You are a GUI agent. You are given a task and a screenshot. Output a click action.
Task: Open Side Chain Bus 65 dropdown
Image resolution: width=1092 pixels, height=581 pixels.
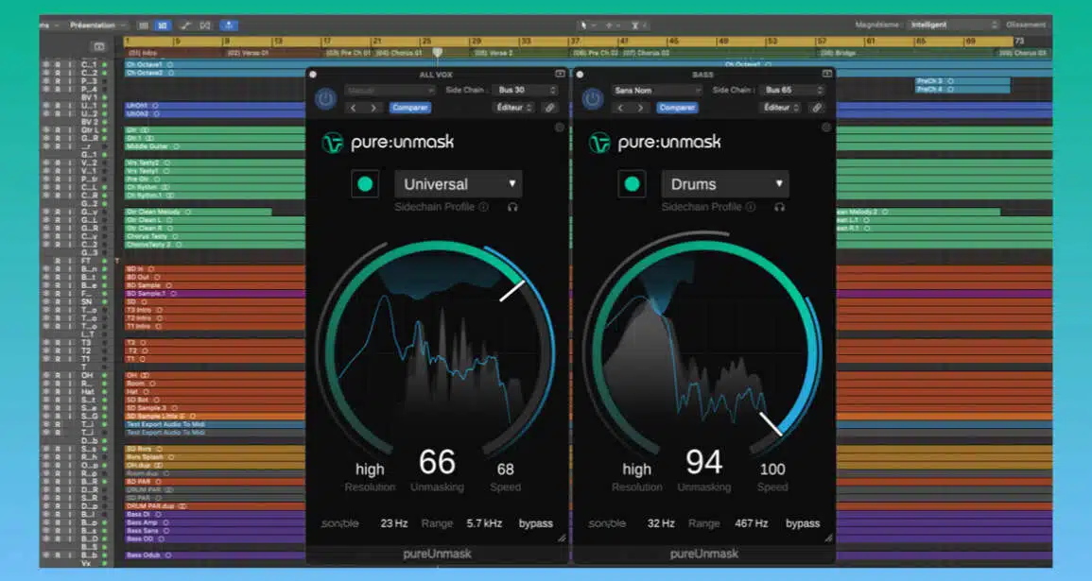792,91
